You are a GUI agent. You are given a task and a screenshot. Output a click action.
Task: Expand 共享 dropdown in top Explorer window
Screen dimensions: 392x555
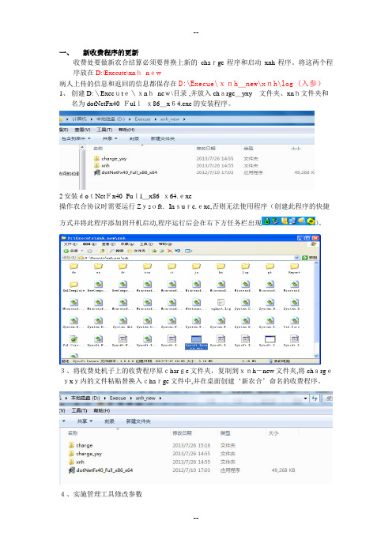(110, 138)
